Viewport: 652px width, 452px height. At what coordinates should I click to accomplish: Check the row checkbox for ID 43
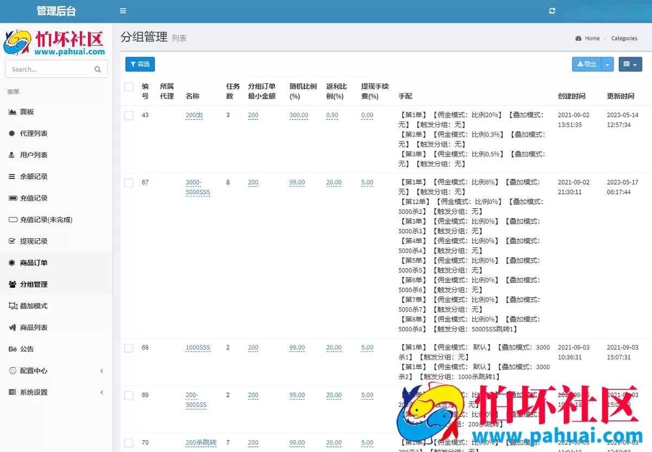(129, 115)
